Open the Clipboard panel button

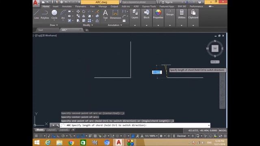[x=193, y=14]
